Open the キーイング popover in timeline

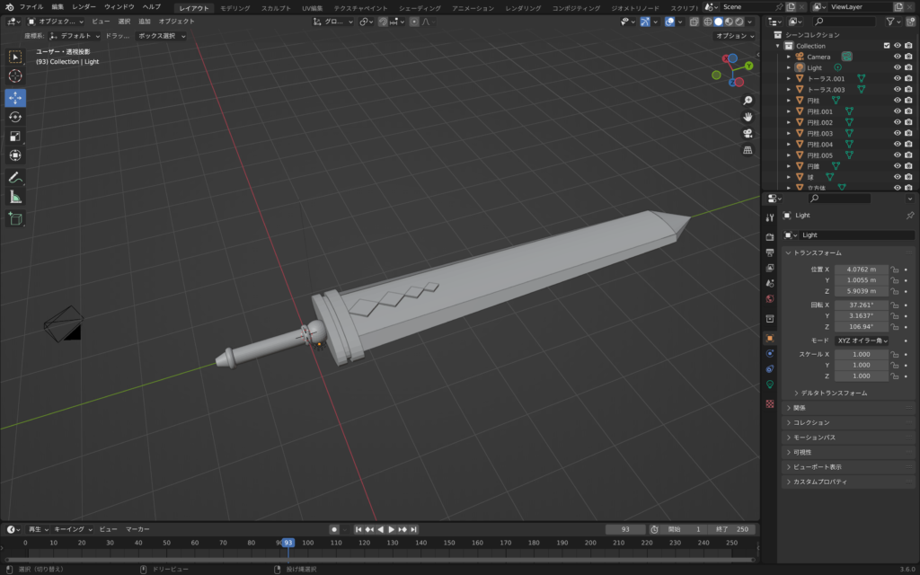tap(73, 529)
